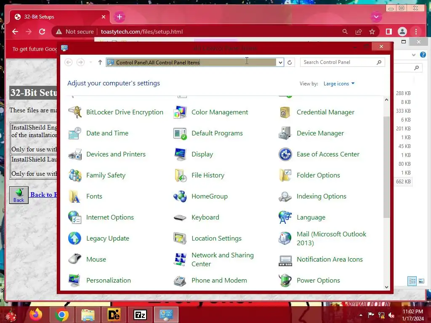Image resolution: width=431 pixels, height=323 pixels.
Task: Open File Explorer from the taskbar
Action: pos(88,315)
